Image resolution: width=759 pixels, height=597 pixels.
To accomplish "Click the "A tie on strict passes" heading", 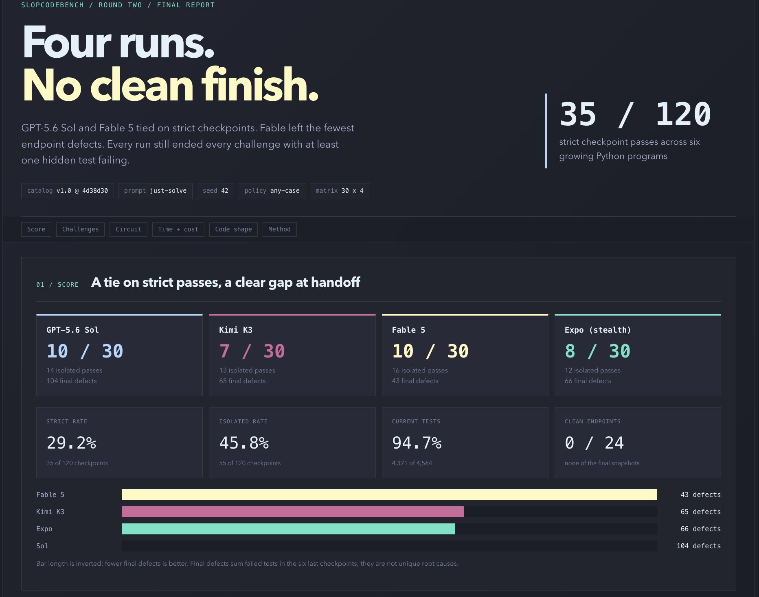I will [x=226, y=282].
